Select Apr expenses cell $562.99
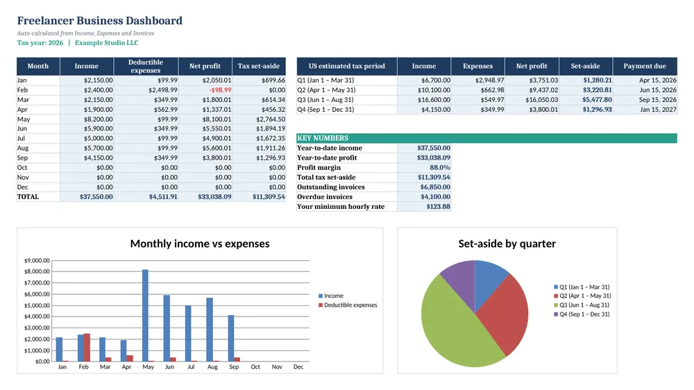 pos(146,110)
